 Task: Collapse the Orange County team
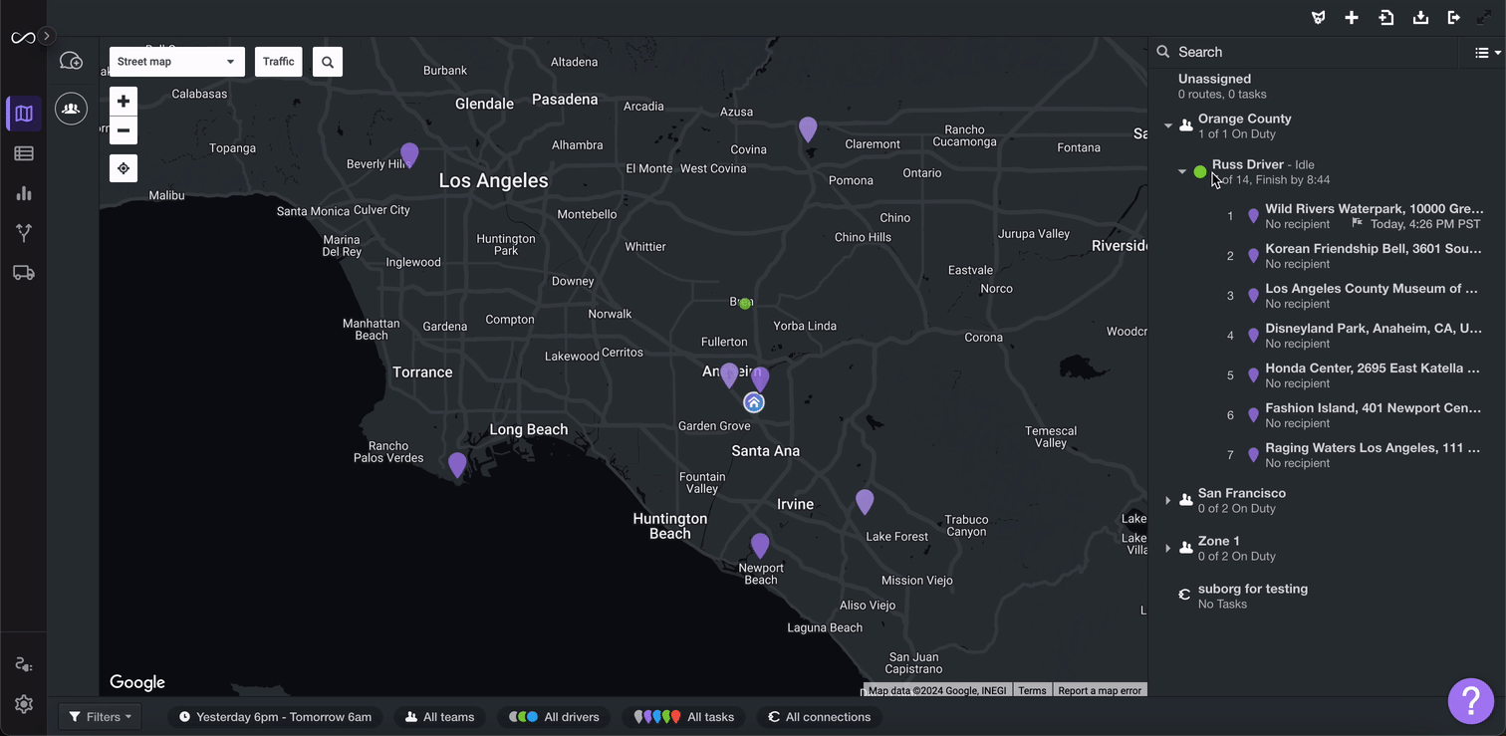point(1168,125)
